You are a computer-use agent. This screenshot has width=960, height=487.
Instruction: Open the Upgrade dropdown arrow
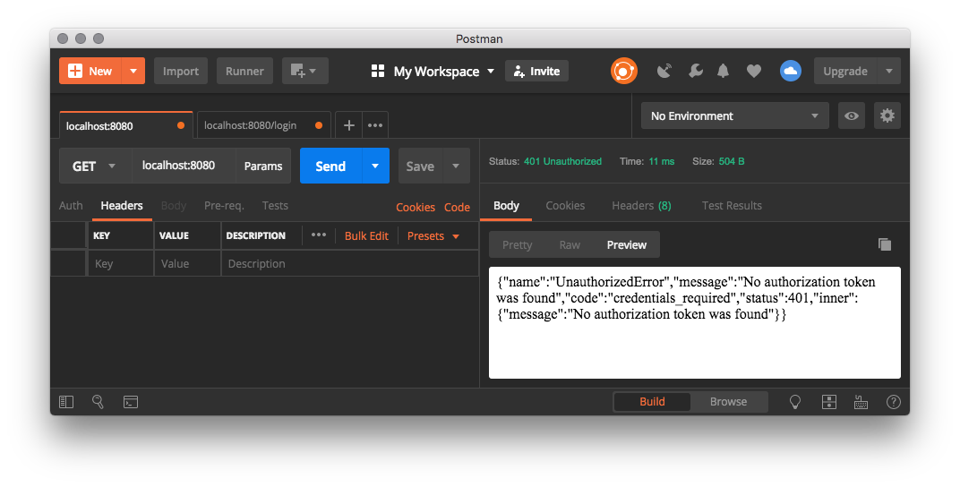click(889, 71)
